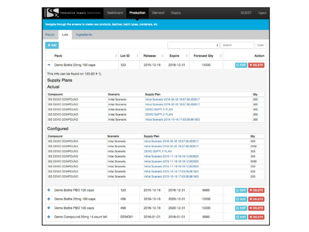The height and width of the screenshot is (232, 309).
Task: Delete the Demo Bottle 25mg lot 123
Action: 256,65
